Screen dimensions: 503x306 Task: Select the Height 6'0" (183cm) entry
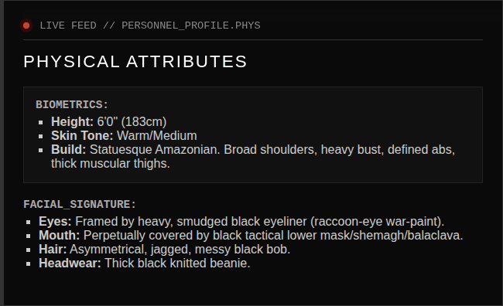point(109,122)
